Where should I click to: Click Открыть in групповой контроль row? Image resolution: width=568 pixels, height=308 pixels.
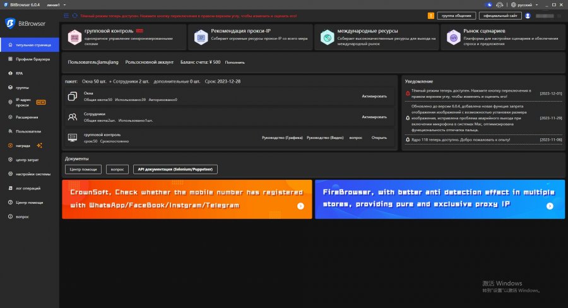pyautogui.click(x=379, y=138)
